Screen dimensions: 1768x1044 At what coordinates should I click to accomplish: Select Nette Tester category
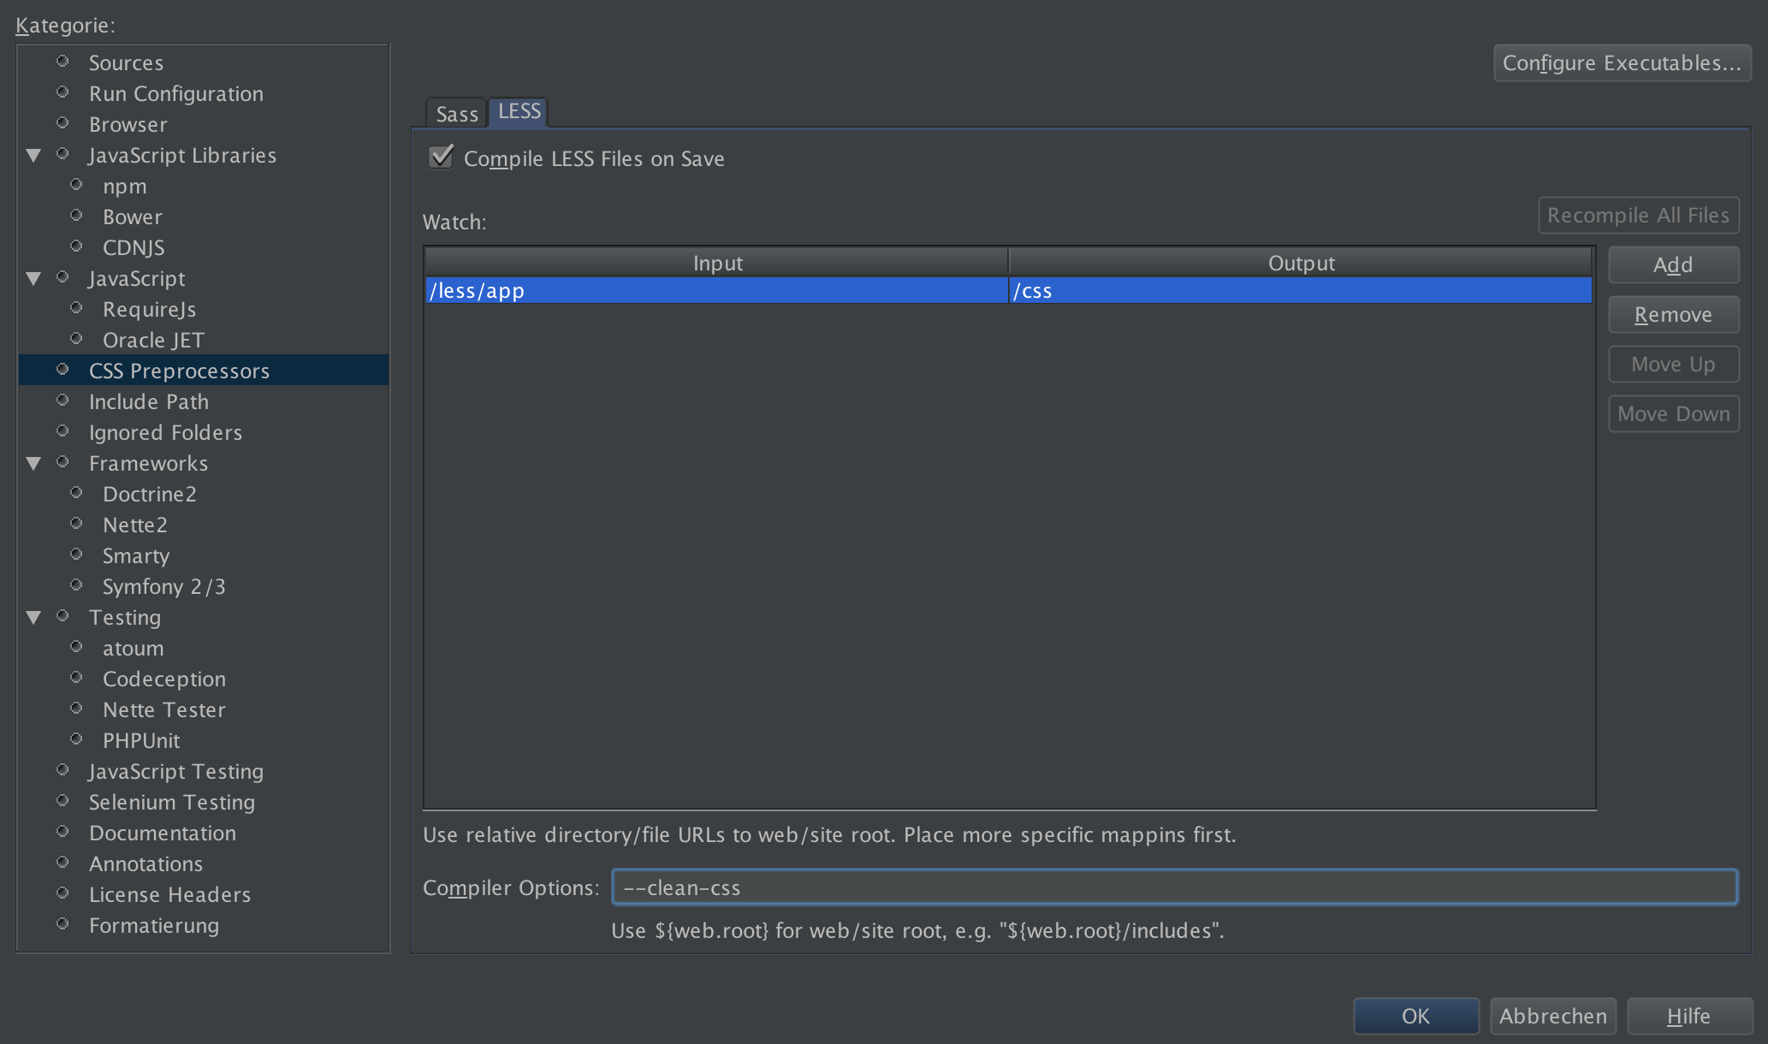[x=164, y=710]
